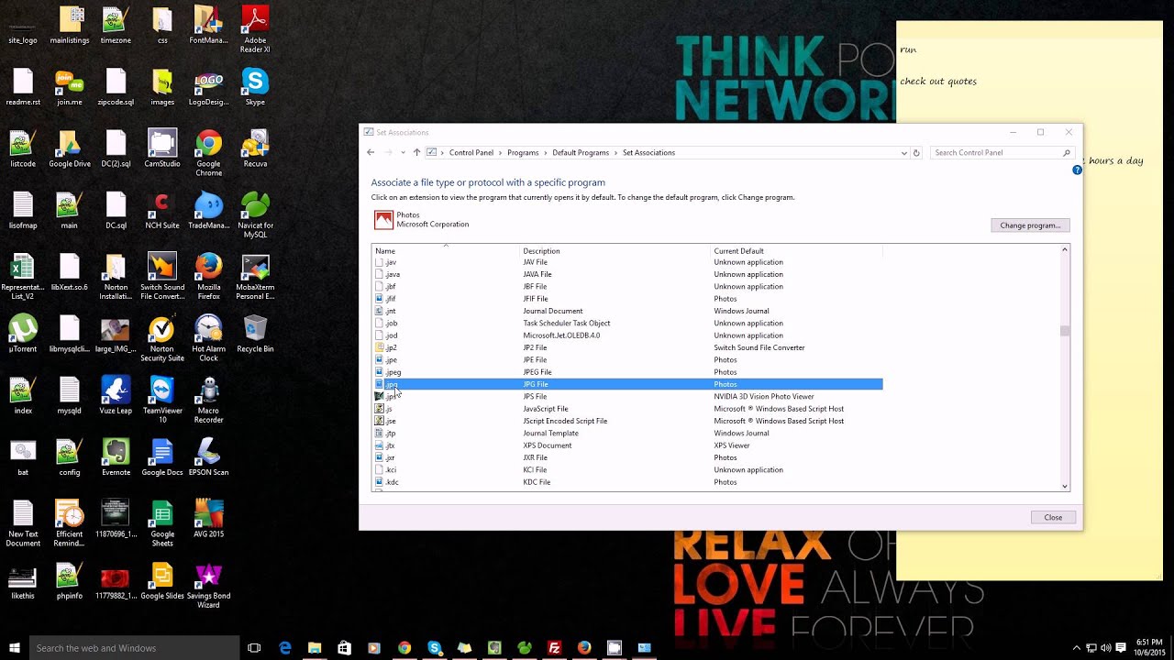Select the µTorrent desktop icon

tap(23, 334)
